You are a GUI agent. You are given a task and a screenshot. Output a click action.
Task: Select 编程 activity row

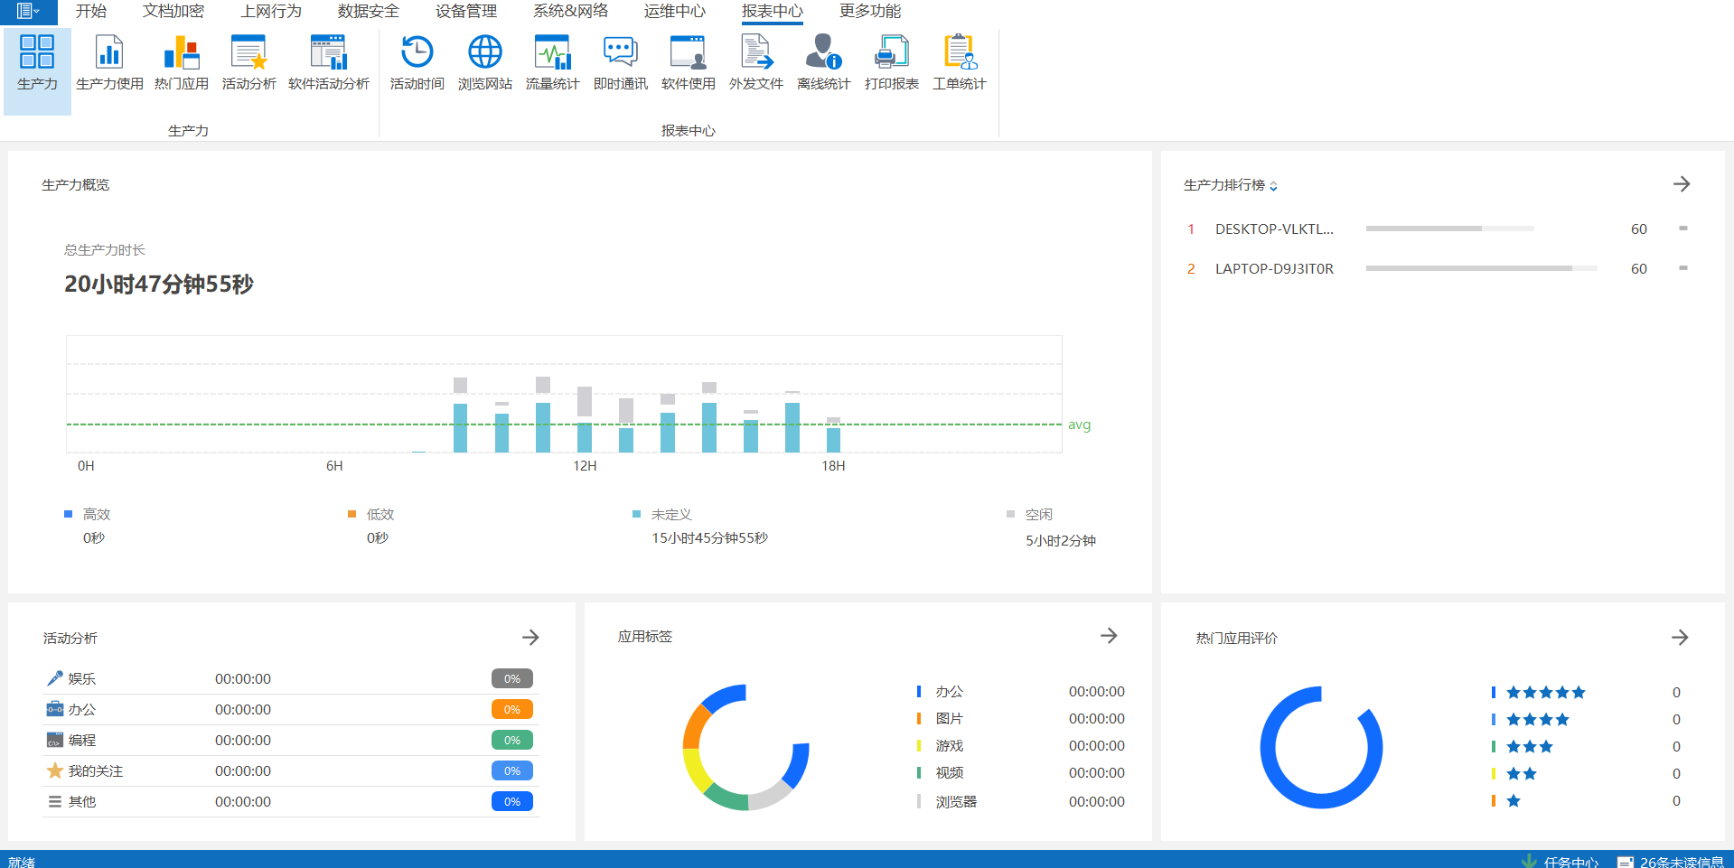coord(290,740)
